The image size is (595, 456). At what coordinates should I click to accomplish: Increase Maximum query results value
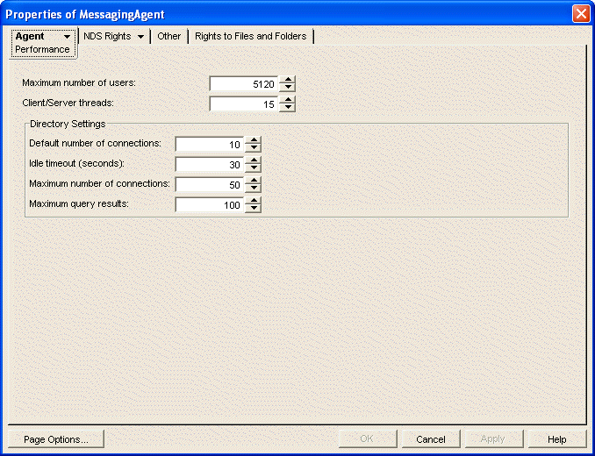(x=253, y=201)
